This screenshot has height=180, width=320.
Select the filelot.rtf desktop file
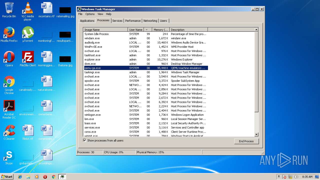click(x=27, y=132)
